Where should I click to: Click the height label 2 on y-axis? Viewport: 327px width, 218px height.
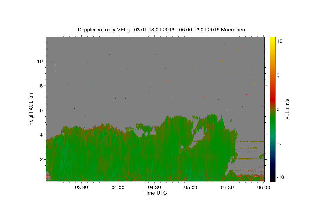point(41,159)
